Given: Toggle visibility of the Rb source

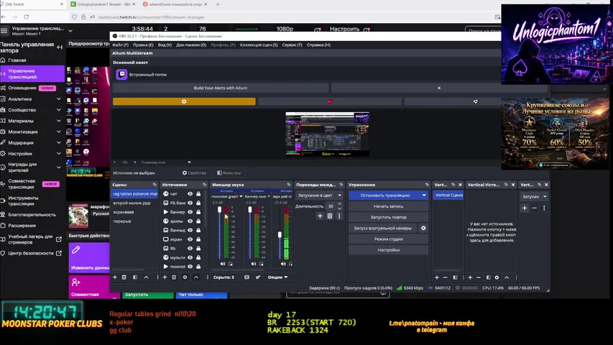Looking at the screenshot, I should point(190,249).
